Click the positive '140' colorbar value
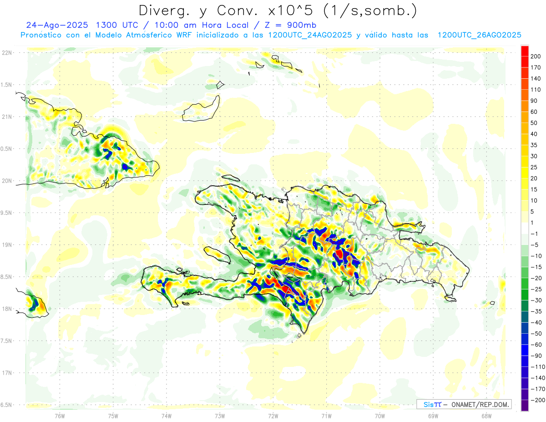Image resolution: width=546 pixels, height=422 pixels. (x=536, y=78)
